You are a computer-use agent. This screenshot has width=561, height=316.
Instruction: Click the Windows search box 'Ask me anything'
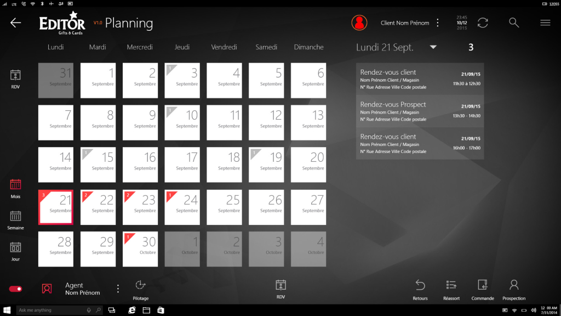click(x=52, y=310)
